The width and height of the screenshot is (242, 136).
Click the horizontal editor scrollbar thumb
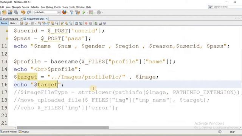click(x=63, y=128)
